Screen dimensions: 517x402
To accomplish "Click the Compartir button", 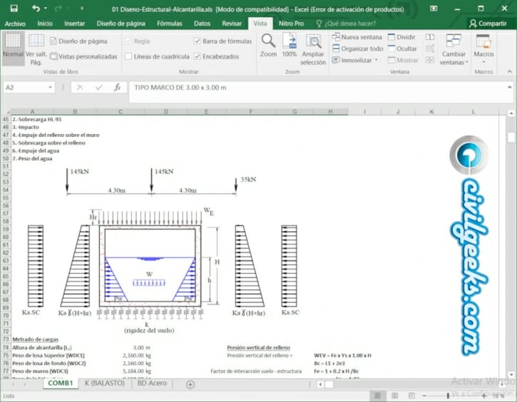I will pyautogui.click(x=488, y=24).
